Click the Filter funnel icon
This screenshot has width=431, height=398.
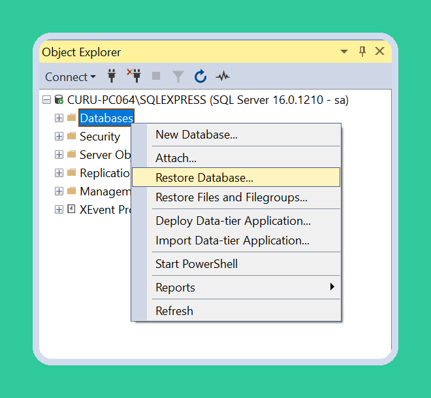pyautogui.click(x=178, y=76)
